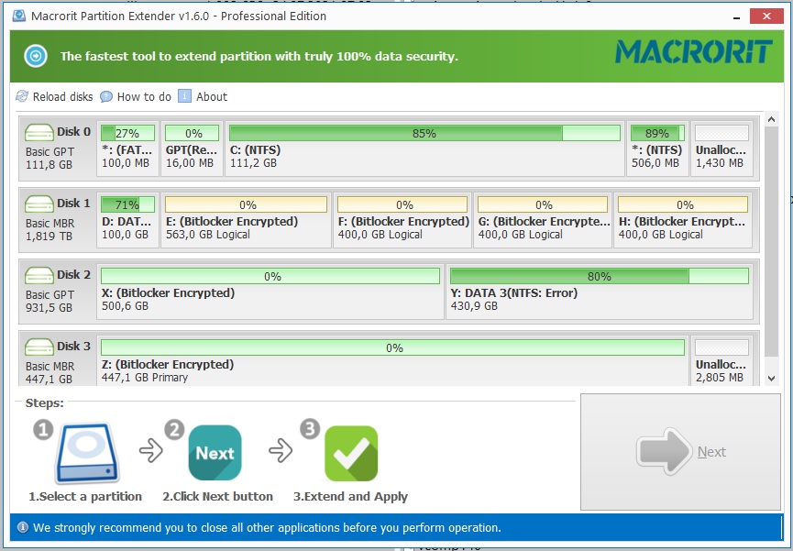793x551 pixels.
Task: Select Disk 0 unallocated 1,430 MB space
Action: (x=721, y=149)
